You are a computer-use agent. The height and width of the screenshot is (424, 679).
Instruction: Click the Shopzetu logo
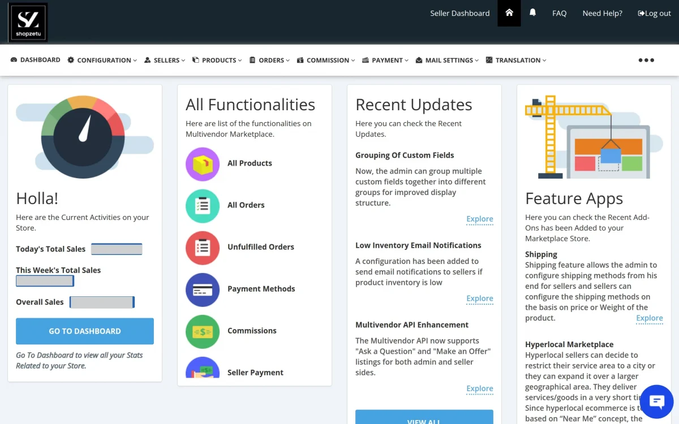(x=28, y=23)
